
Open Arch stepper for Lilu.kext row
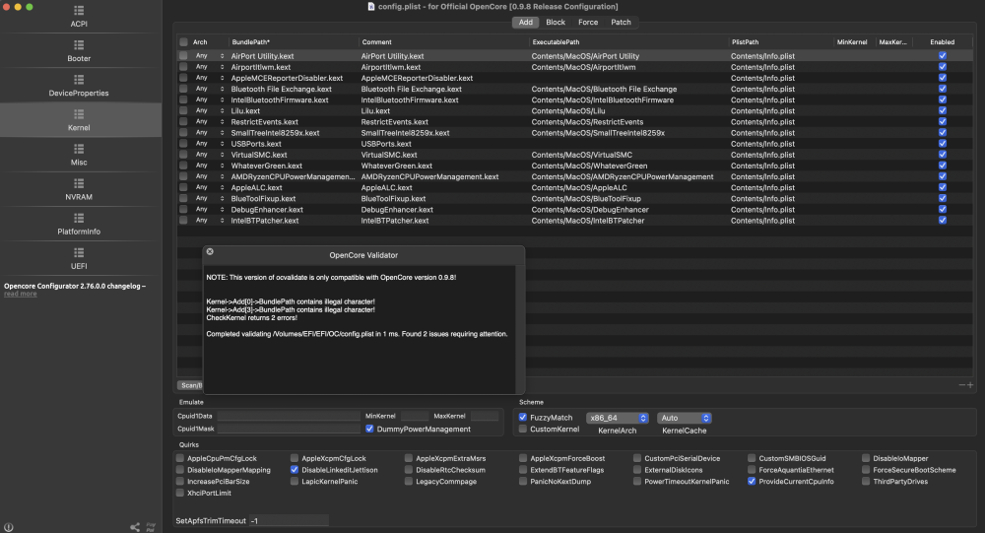[222, 110]
